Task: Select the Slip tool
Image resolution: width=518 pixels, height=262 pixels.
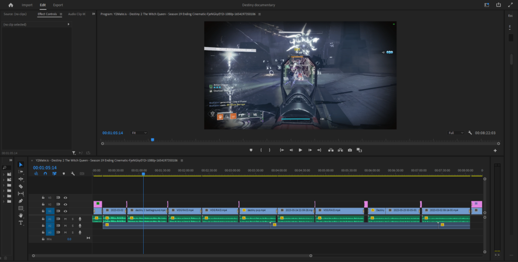Action: pos(21,194)
